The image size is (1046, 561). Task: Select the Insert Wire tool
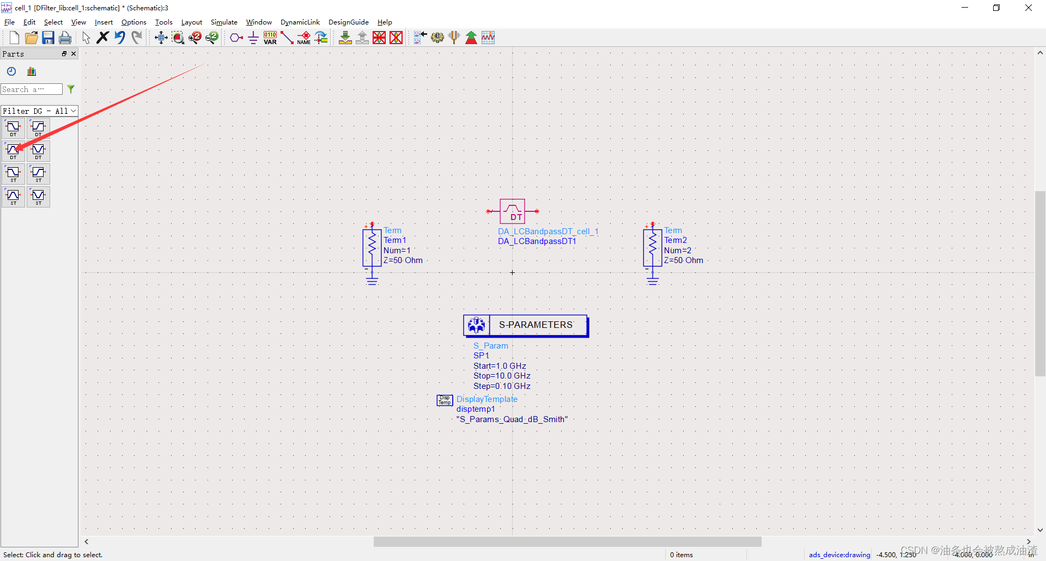click(x=287, y=38)
